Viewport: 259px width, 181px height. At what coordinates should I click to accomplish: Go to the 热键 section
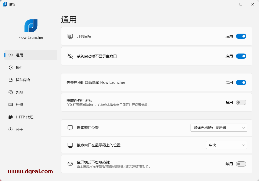coord(19,105)
